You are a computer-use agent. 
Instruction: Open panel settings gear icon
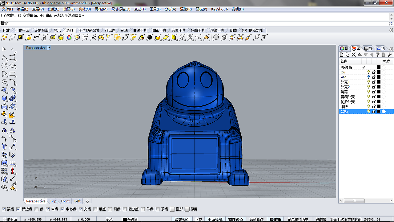coord(391,49)
